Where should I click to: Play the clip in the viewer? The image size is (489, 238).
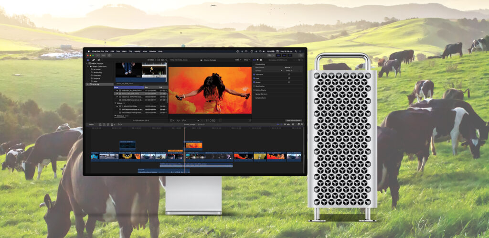(x=198, y=120)
